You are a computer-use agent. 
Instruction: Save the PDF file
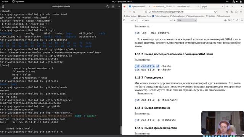point(229,20)
